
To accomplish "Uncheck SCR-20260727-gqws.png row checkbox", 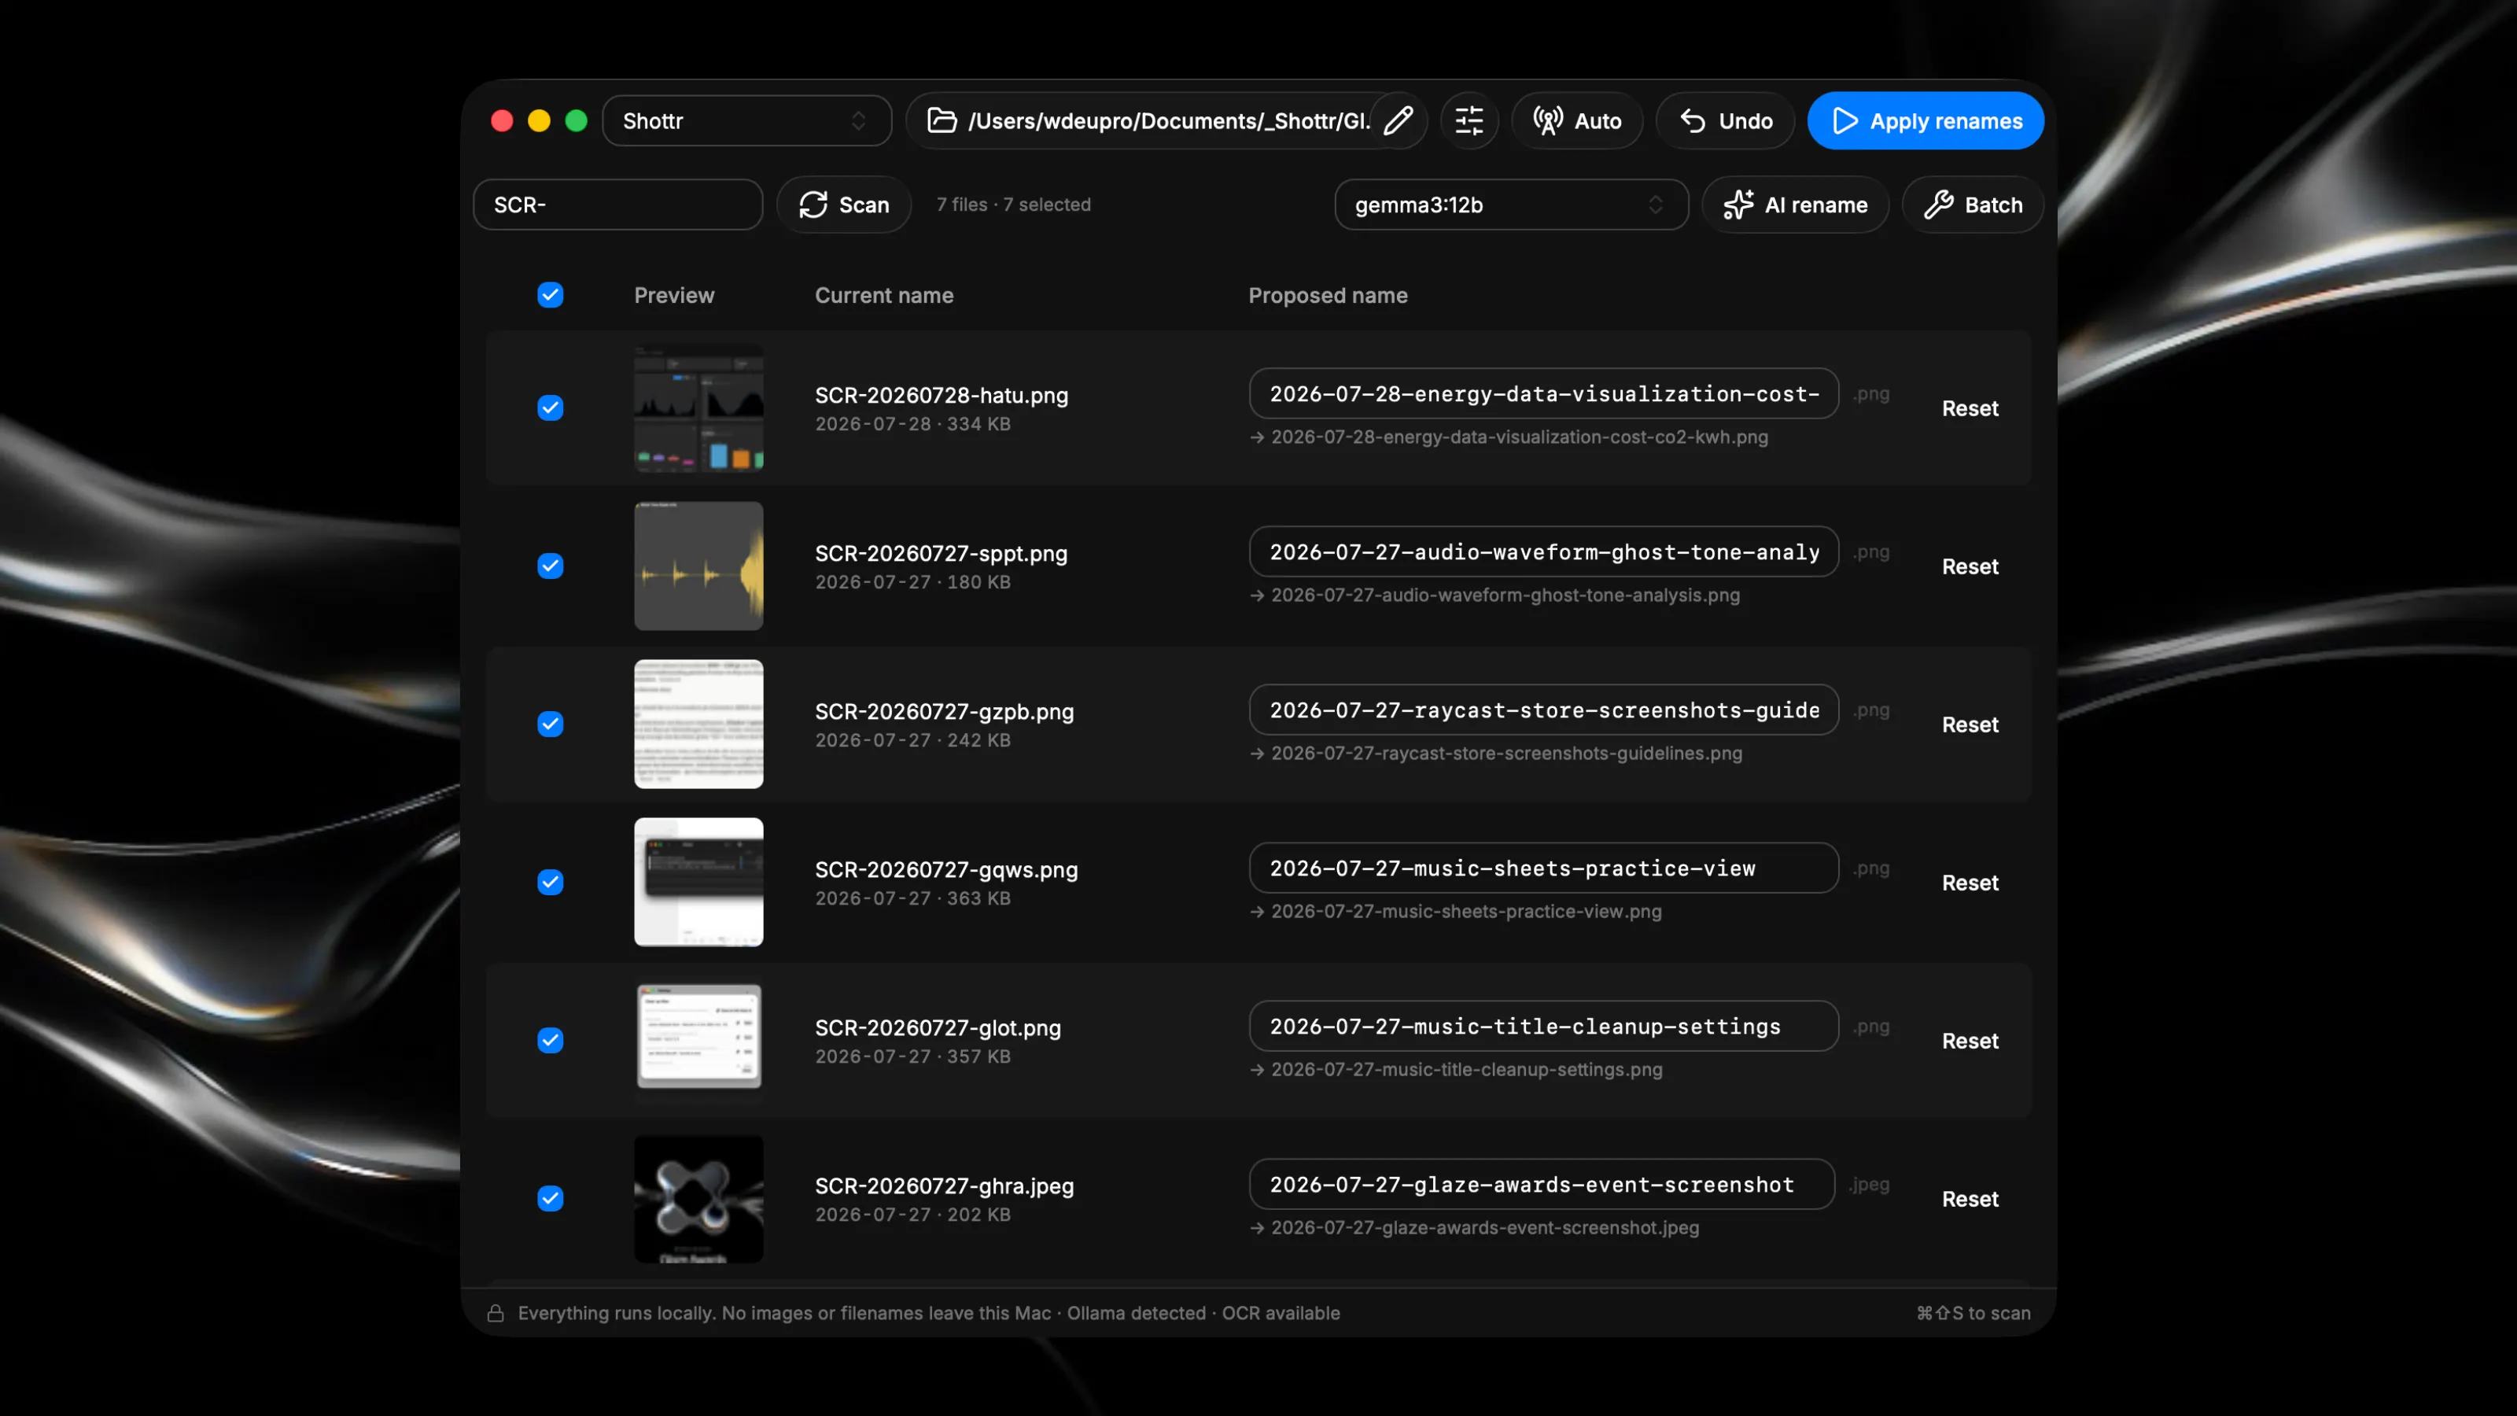I will 550,883.
